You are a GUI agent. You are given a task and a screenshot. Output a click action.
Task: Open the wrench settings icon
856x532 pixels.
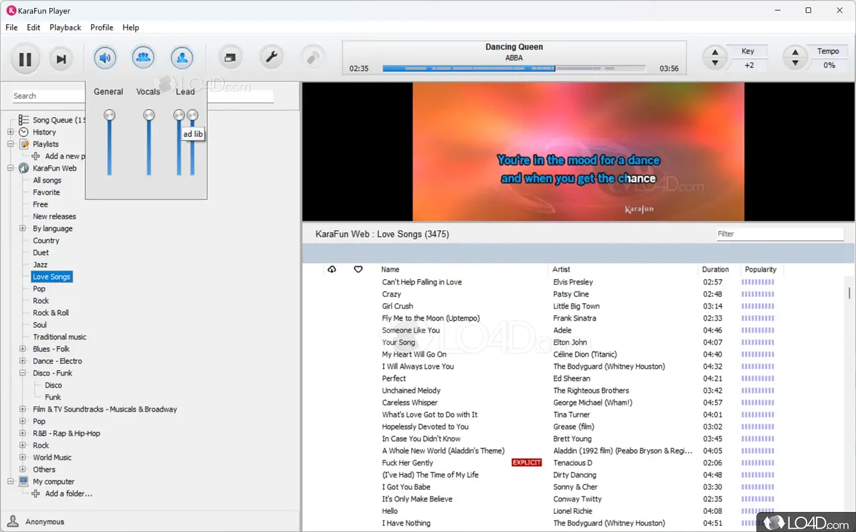point(271,58)
